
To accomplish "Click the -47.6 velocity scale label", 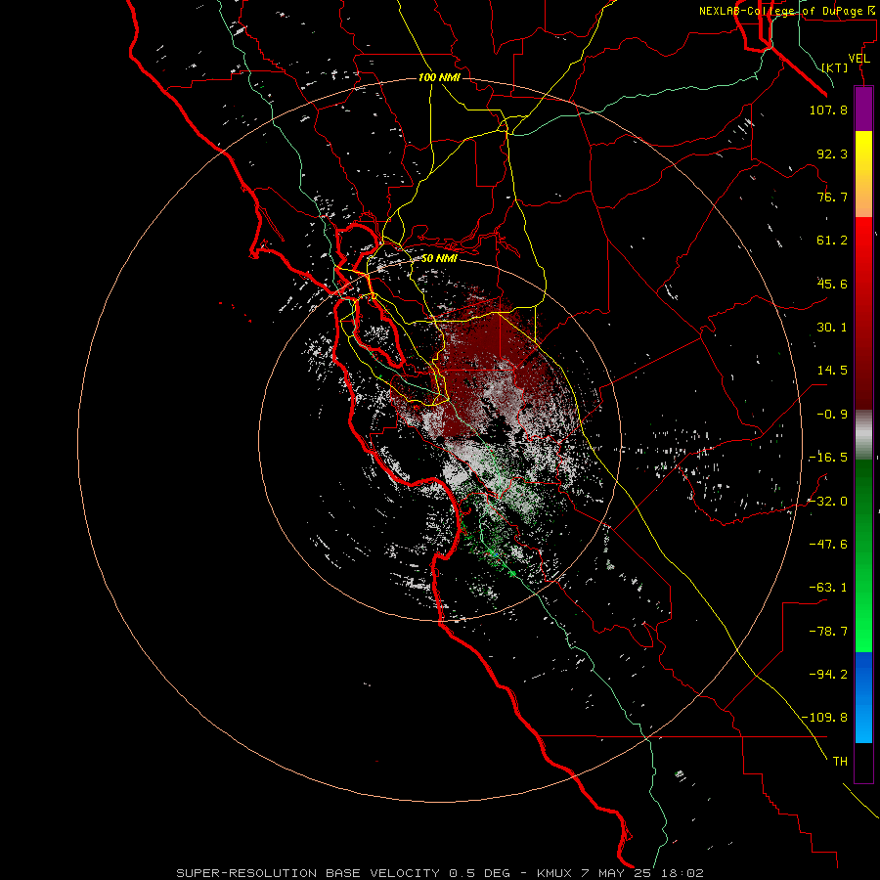I will [828, 545].
